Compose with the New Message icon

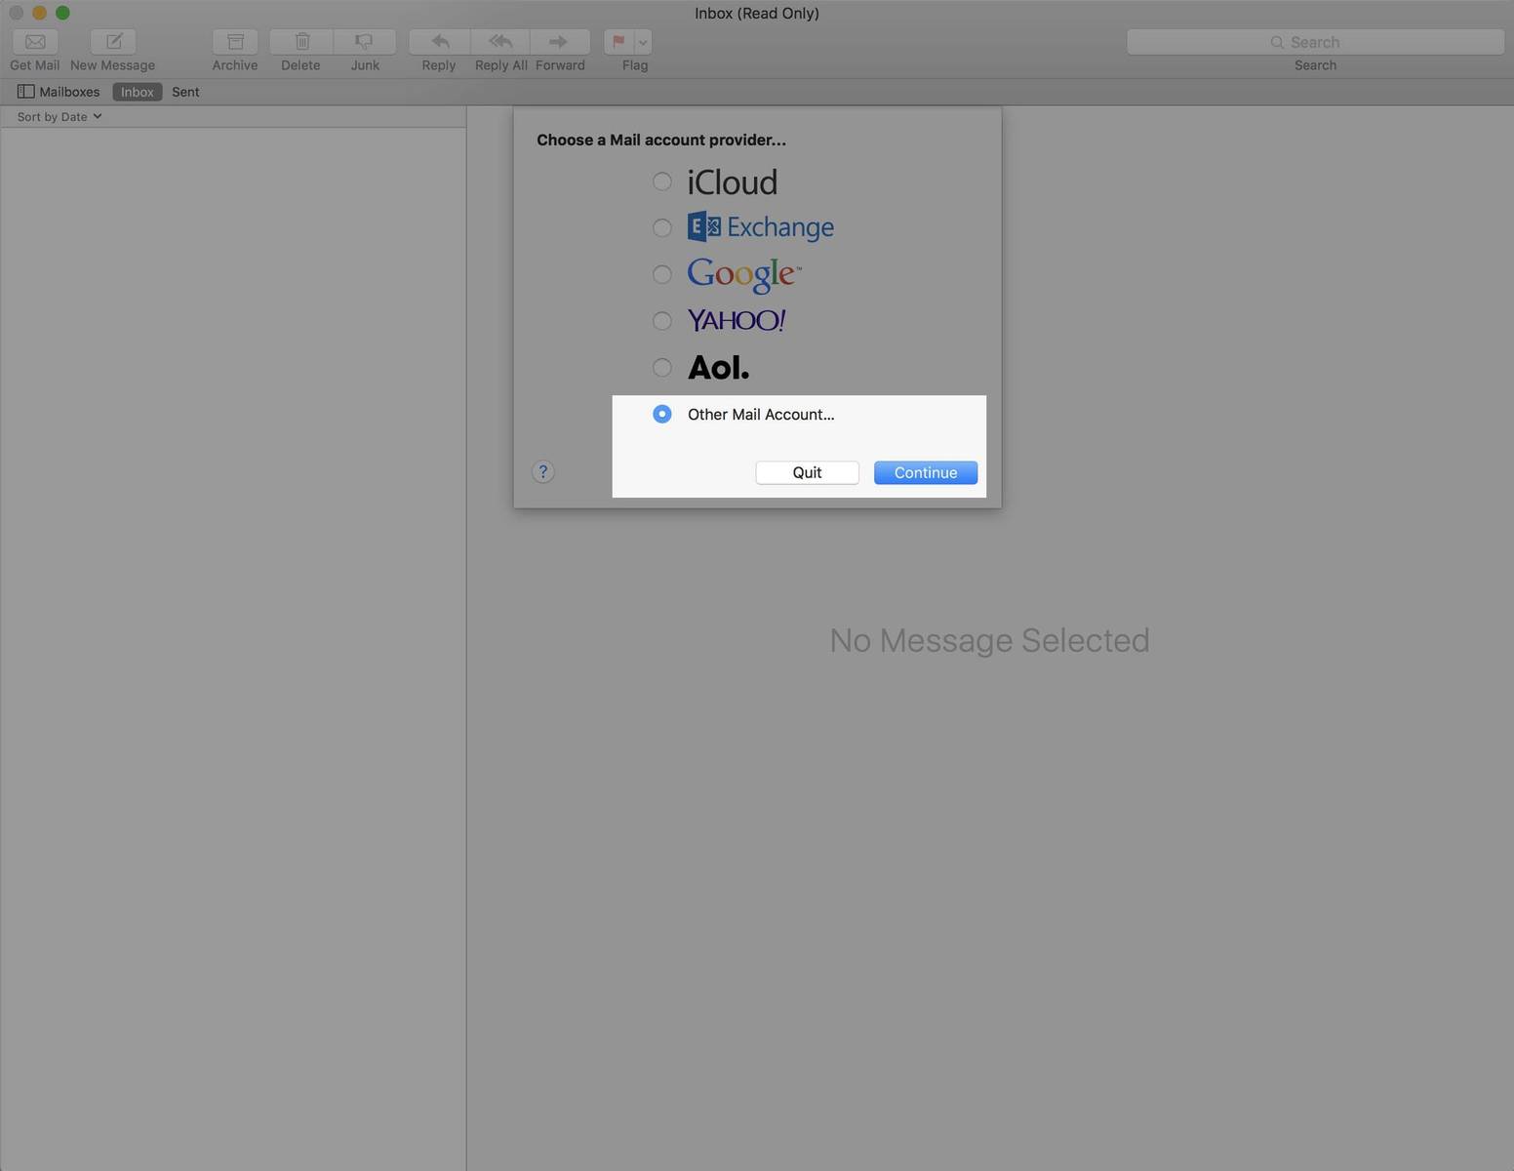coord(113,41)
